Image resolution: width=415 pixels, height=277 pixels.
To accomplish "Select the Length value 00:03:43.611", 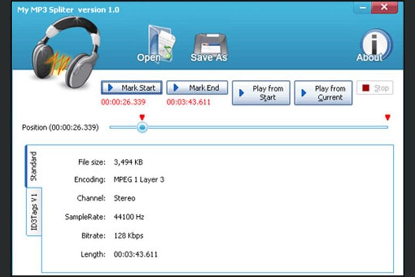I will pyautogui.click(x=136, y=255).
